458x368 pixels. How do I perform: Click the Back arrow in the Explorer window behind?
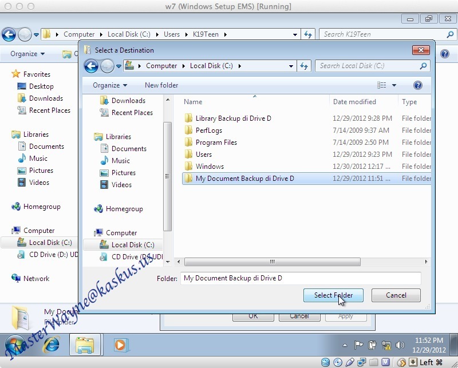pyautogui.click(x=9, y=35)
